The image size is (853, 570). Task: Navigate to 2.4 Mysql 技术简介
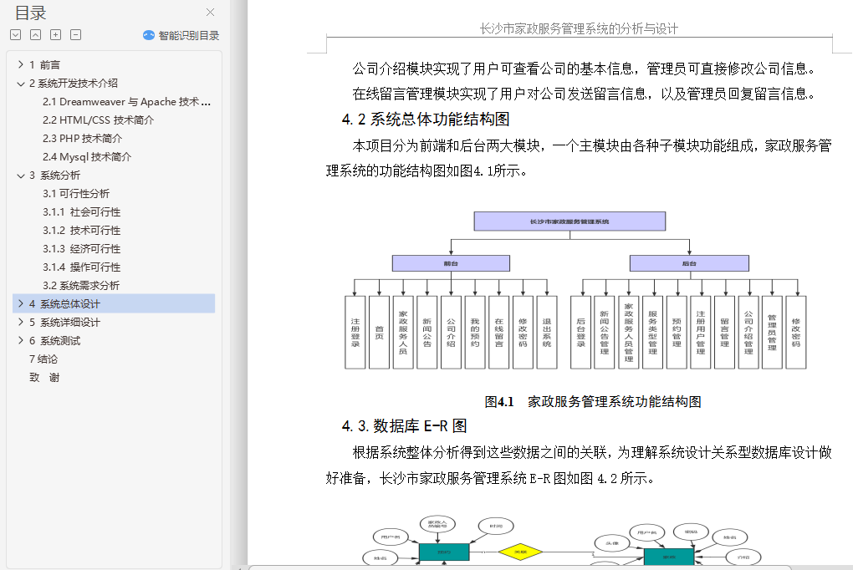pos(86,157)
